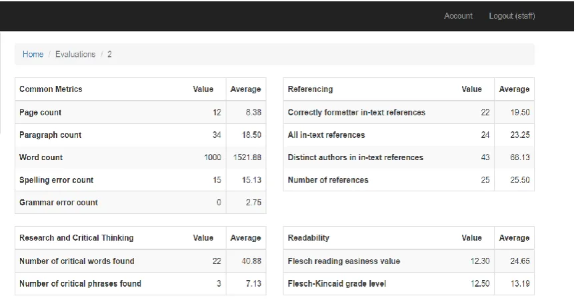Viewport: 578px width, 300px height.
Task: Click Grammar error count average 2.75
Action: pyautogui.click(x=253, y=203)
